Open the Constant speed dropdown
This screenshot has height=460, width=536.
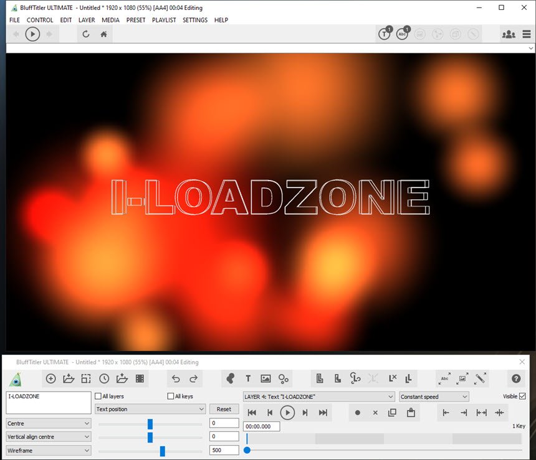point(434,397)
